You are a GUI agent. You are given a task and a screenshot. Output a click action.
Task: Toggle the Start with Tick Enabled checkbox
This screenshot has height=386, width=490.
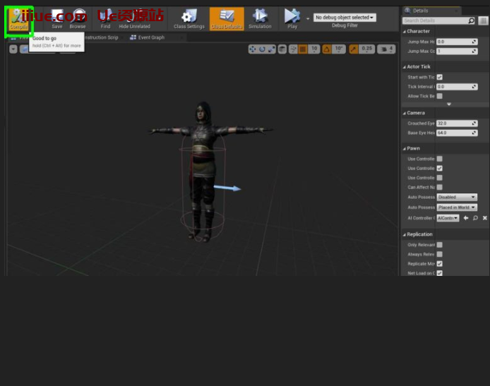pos(439,77)
